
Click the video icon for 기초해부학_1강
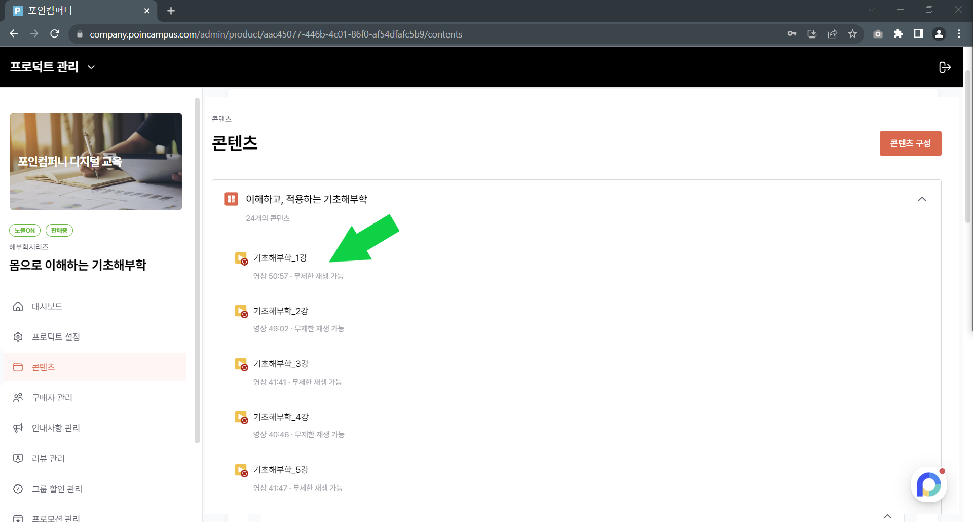[241, 258]
